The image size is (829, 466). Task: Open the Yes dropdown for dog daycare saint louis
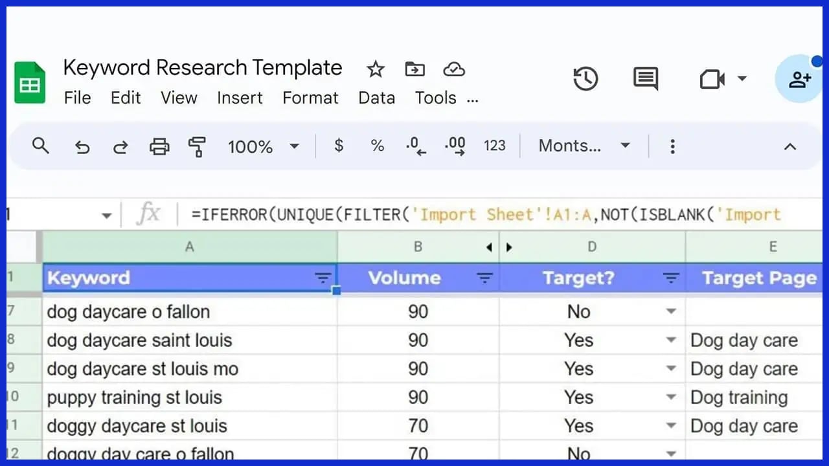point(672,340)
